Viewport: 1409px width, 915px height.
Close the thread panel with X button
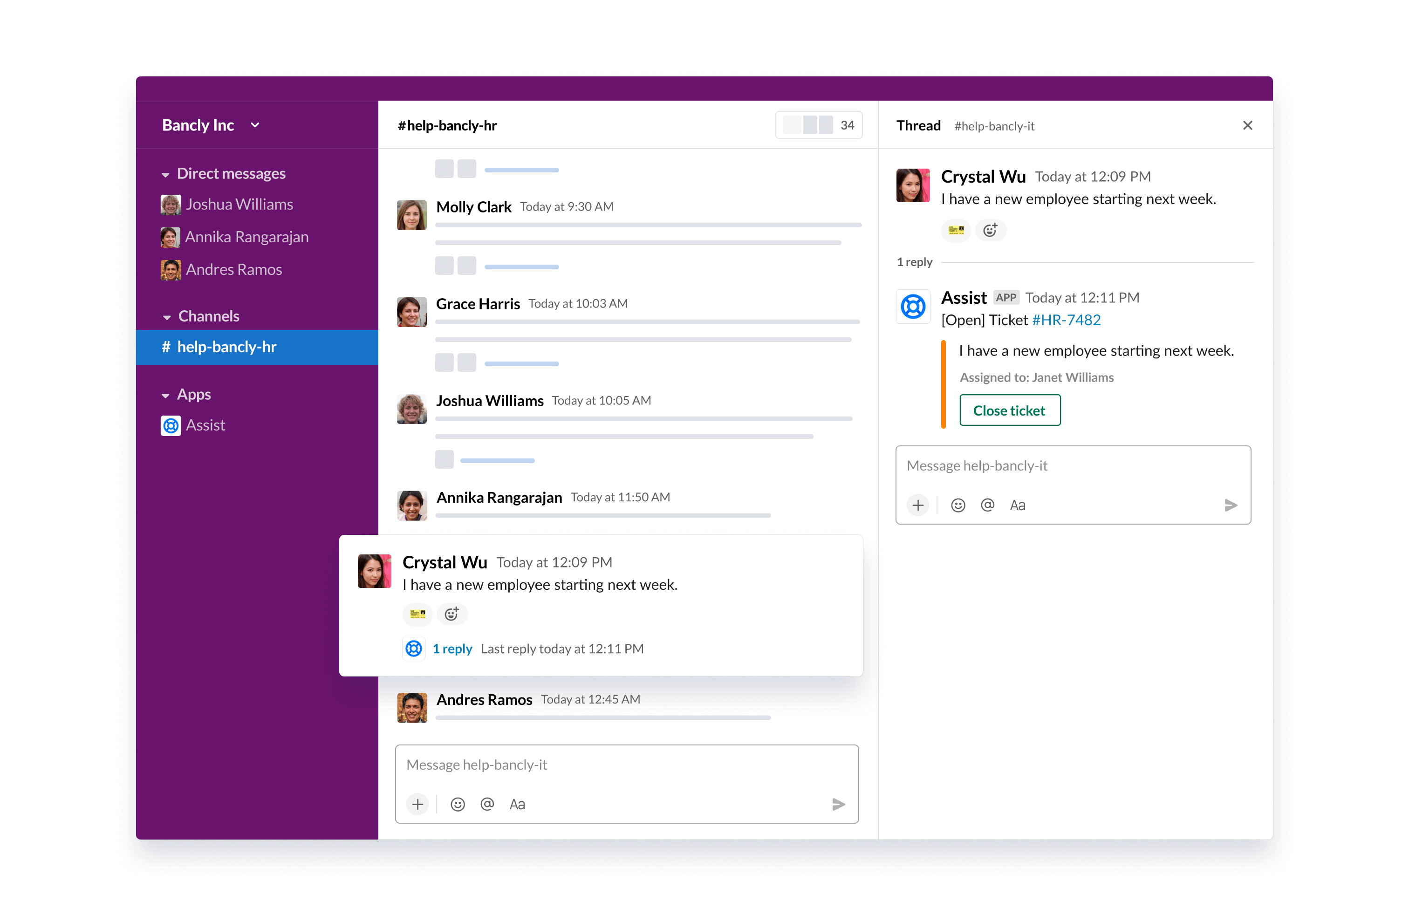point(1248,125)
